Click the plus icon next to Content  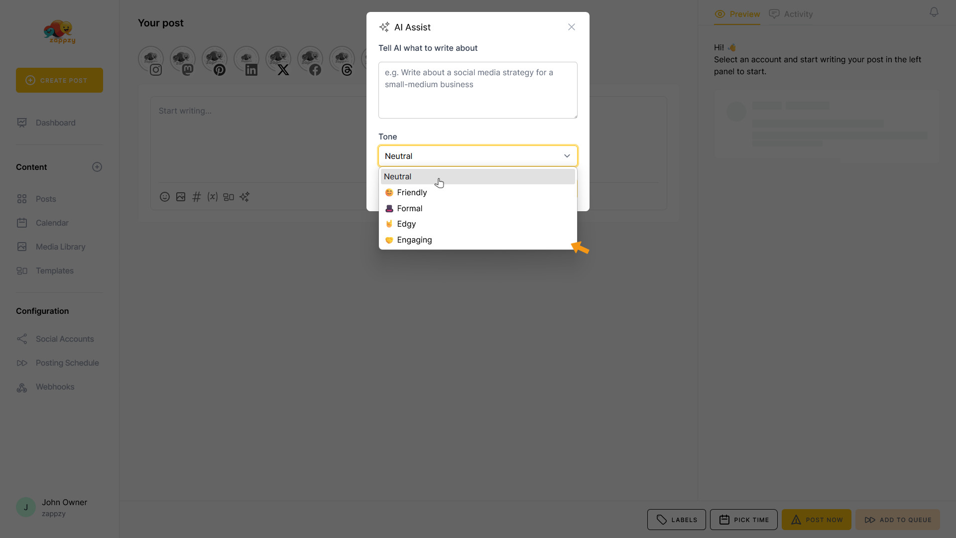[97, 167]
